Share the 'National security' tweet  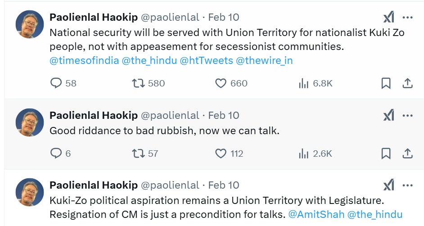pyautogui.click(x=407, y=83)
